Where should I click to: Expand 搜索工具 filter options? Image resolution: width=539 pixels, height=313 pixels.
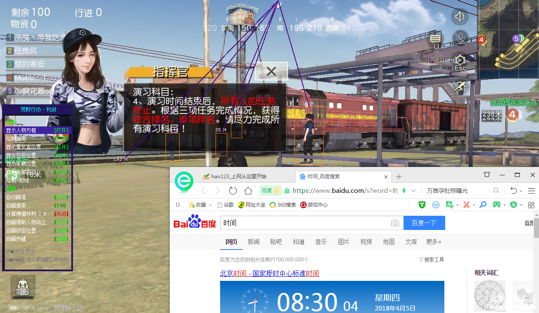tap(431, 260)
